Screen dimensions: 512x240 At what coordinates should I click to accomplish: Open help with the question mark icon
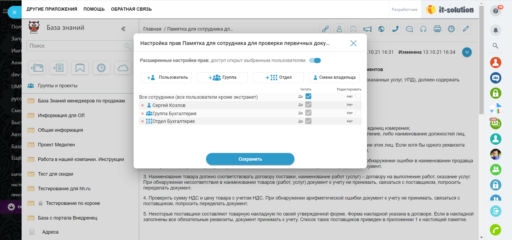(x=496, y=11)
